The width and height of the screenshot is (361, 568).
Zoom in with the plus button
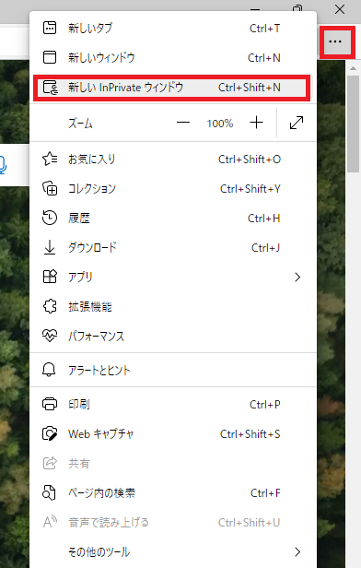[256, 123]
